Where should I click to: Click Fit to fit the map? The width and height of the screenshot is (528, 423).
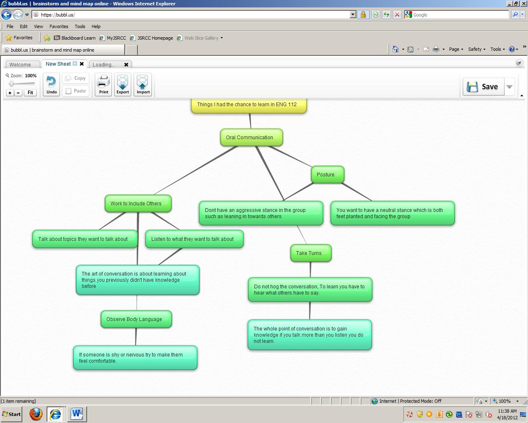click(30, 93)
